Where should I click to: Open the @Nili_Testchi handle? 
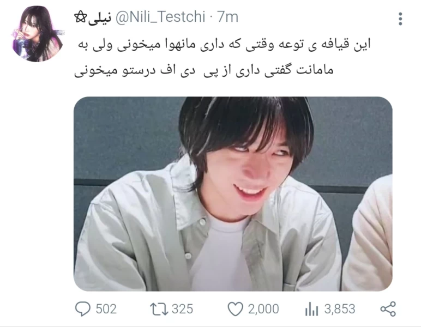160,17
